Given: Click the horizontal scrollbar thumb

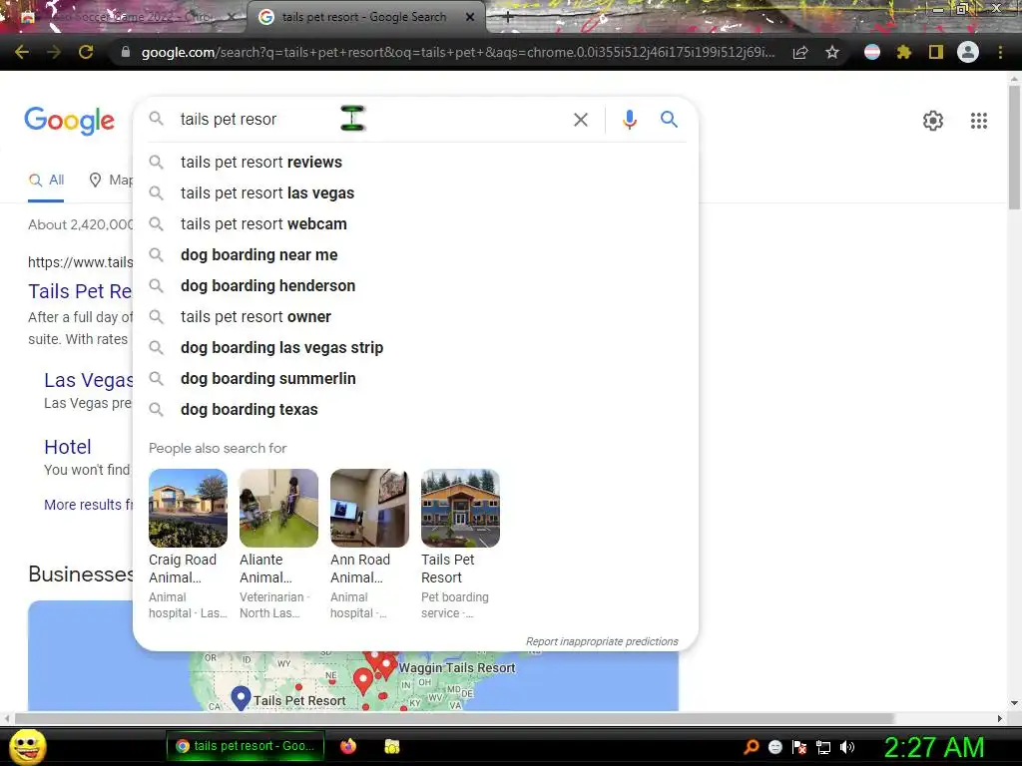Looking at the screenshot, I should 455,718.
